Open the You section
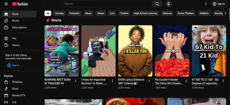The image size is (230, 105). click(19, 38)
